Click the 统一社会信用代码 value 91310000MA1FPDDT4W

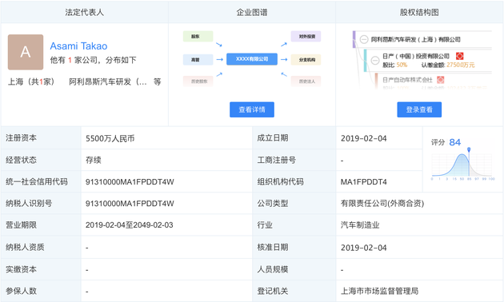[x=130, y=182]
